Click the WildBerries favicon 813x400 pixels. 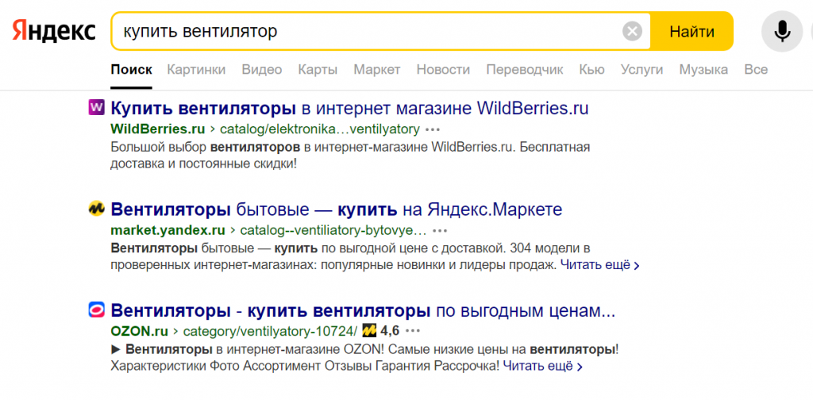(x=96, y=108)
